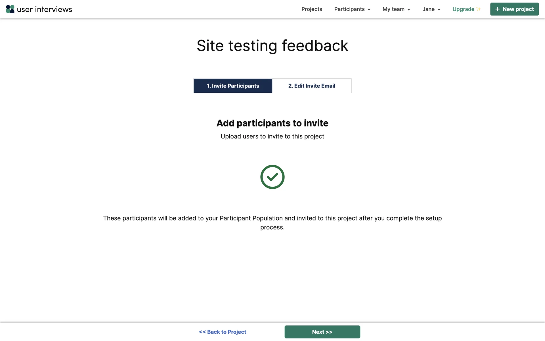This screenshot has width=545, height=341.
Task: Click the sparkle icon beside Upgrade
Action: pyautogui.click(x=479, y=9)
